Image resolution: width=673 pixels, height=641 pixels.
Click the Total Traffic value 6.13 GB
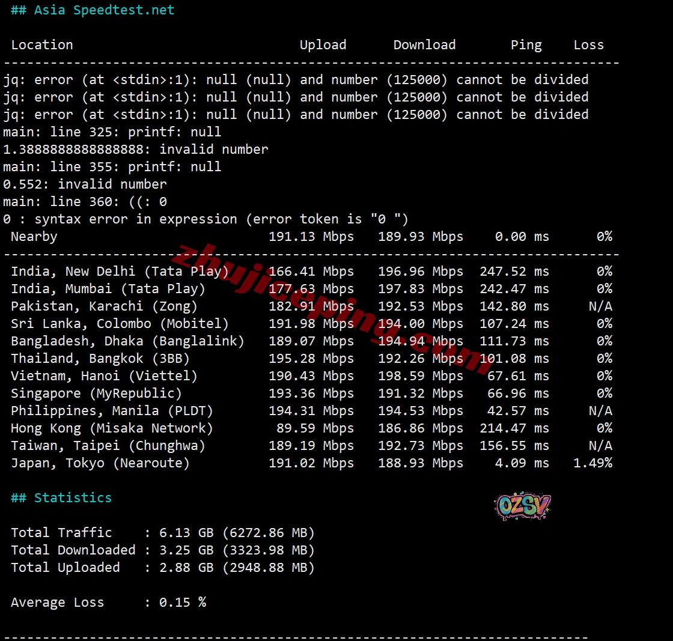pos(186,533)
